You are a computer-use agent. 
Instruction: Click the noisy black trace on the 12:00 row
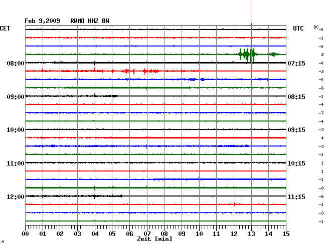[74, 196]
